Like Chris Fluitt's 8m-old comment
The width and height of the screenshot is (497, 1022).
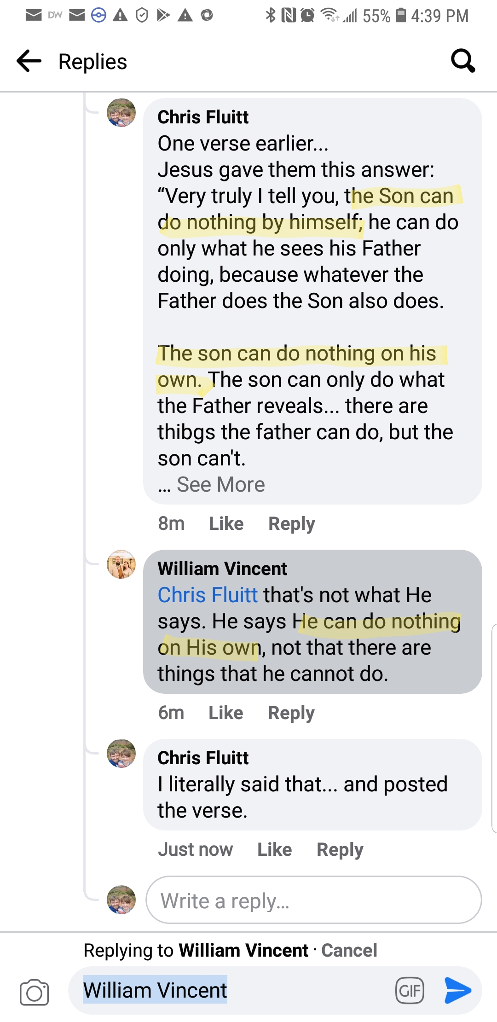coord(226,523)
